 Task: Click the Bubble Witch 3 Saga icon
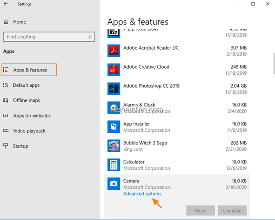pyautogui.click(x=114, y=146)
